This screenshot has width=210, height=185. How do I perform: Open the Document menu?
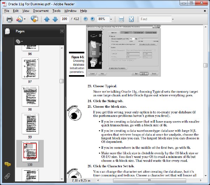(41, 11)
